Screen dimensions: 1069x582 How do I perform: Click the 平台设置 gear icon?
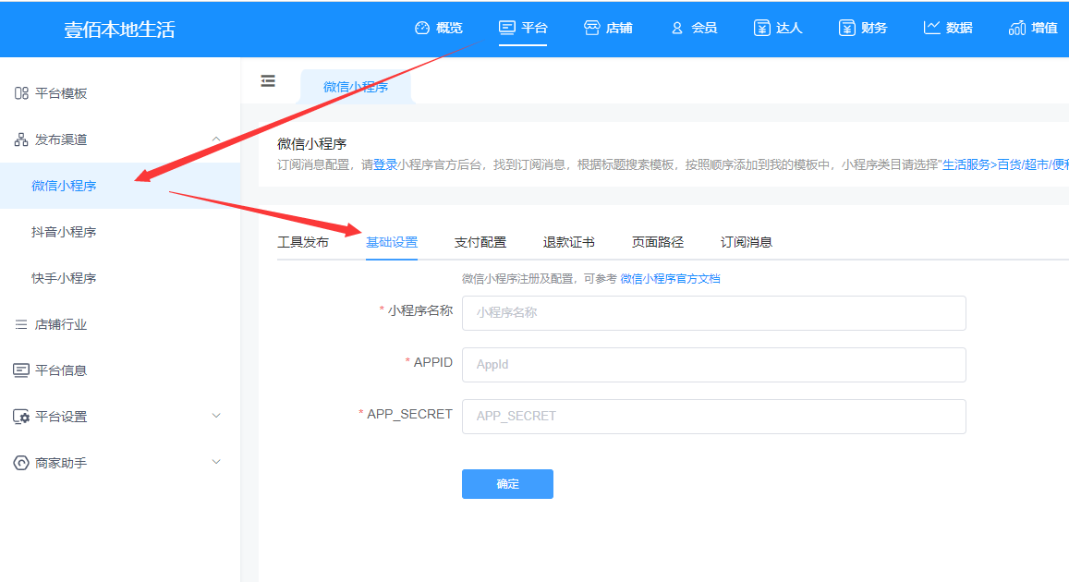pos(21,417)
